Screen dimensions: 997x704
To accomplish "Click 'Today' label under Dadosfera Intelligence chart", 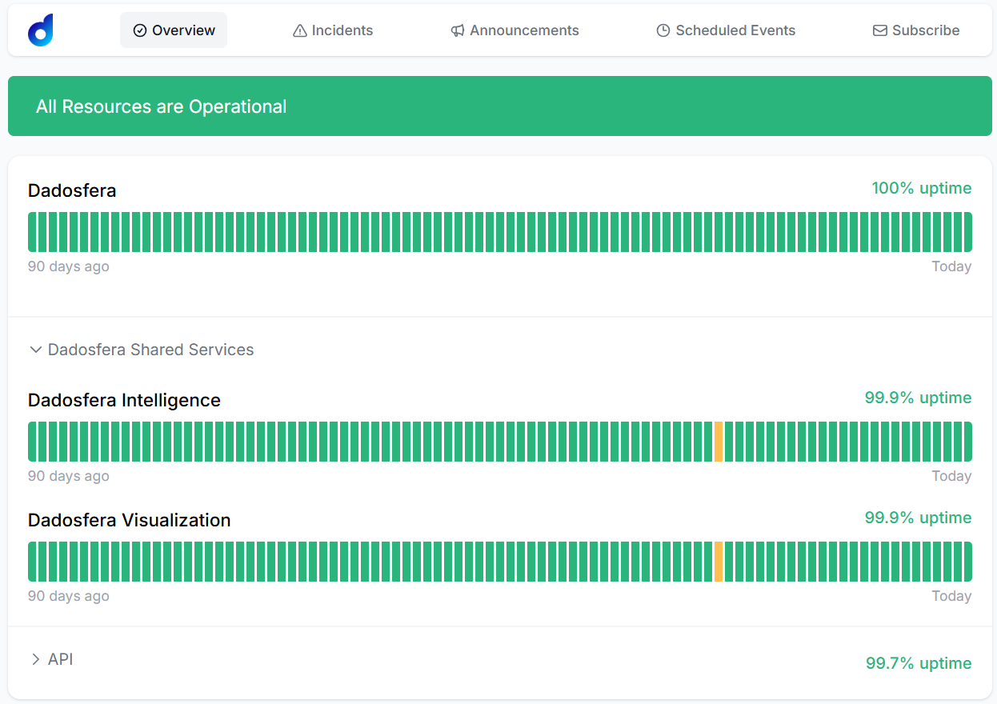I will click(x=951, y=476).
